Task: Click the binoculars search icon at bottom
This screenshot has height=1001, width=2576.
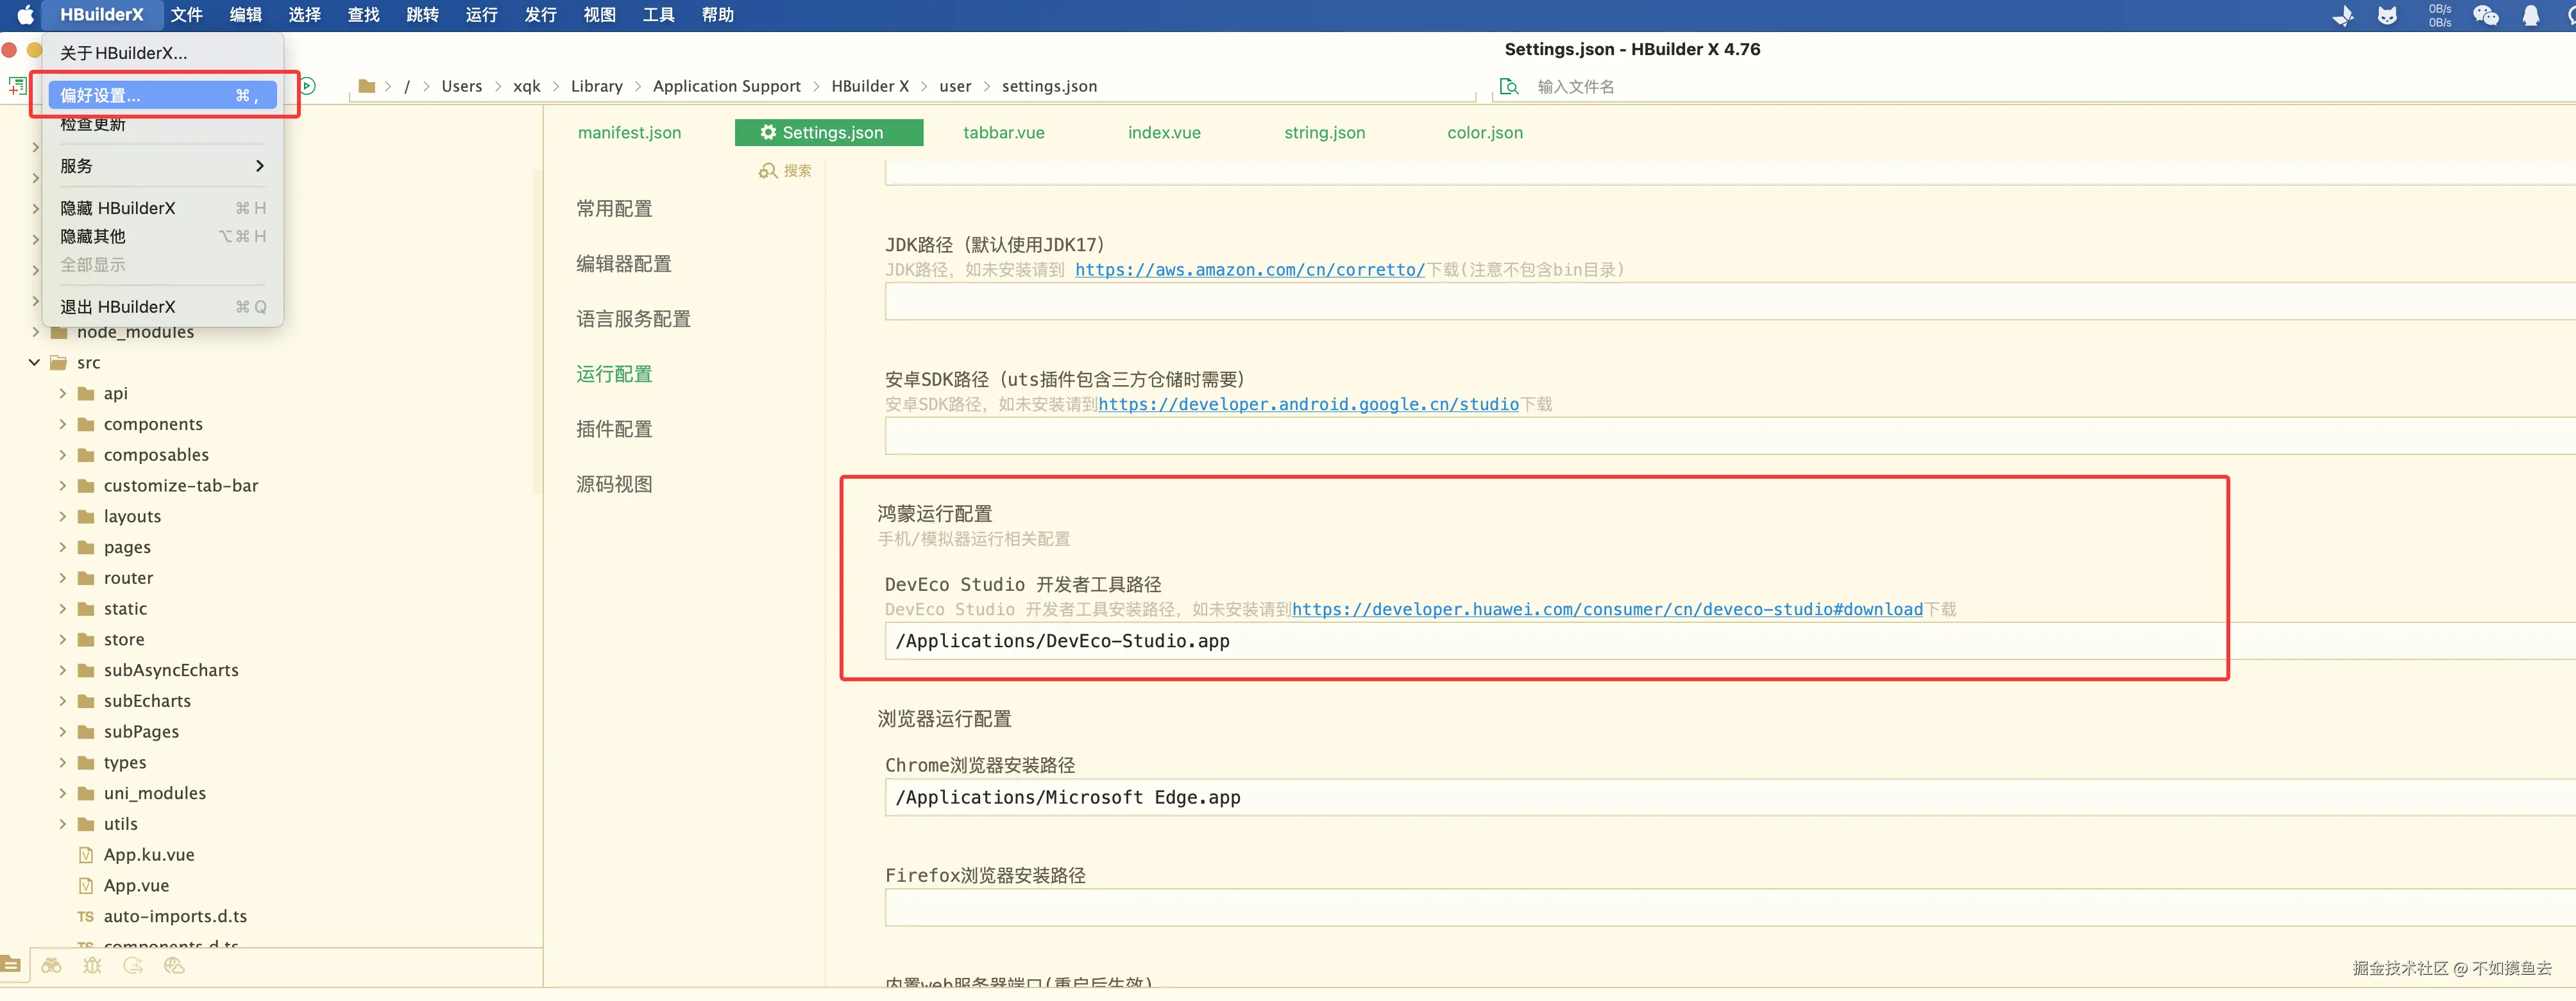Action: pyautogui.click(x=51, y=966)
